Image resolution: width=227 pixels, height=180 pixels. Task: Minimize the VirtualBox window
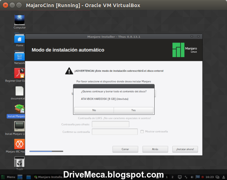pyautogui.click(x=12, y=5)
